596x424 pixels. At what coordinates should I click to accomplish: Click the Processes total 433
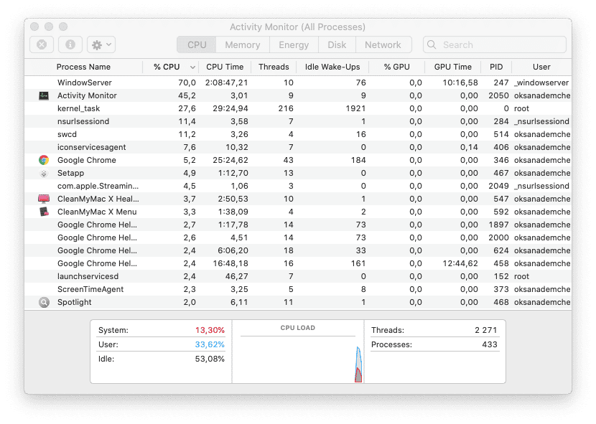[490, 344]
